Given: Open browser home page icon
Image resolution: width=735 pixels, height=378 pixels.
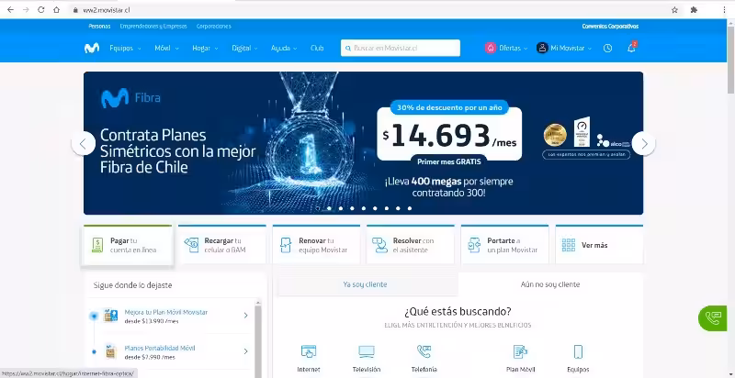Looking at the screenshot, I should (x=56, y=10).
